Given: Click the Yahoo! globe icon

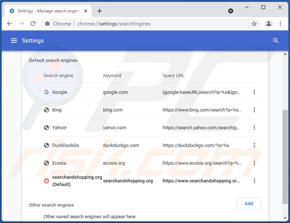Looking at the screenshot, I should point(46,128).
